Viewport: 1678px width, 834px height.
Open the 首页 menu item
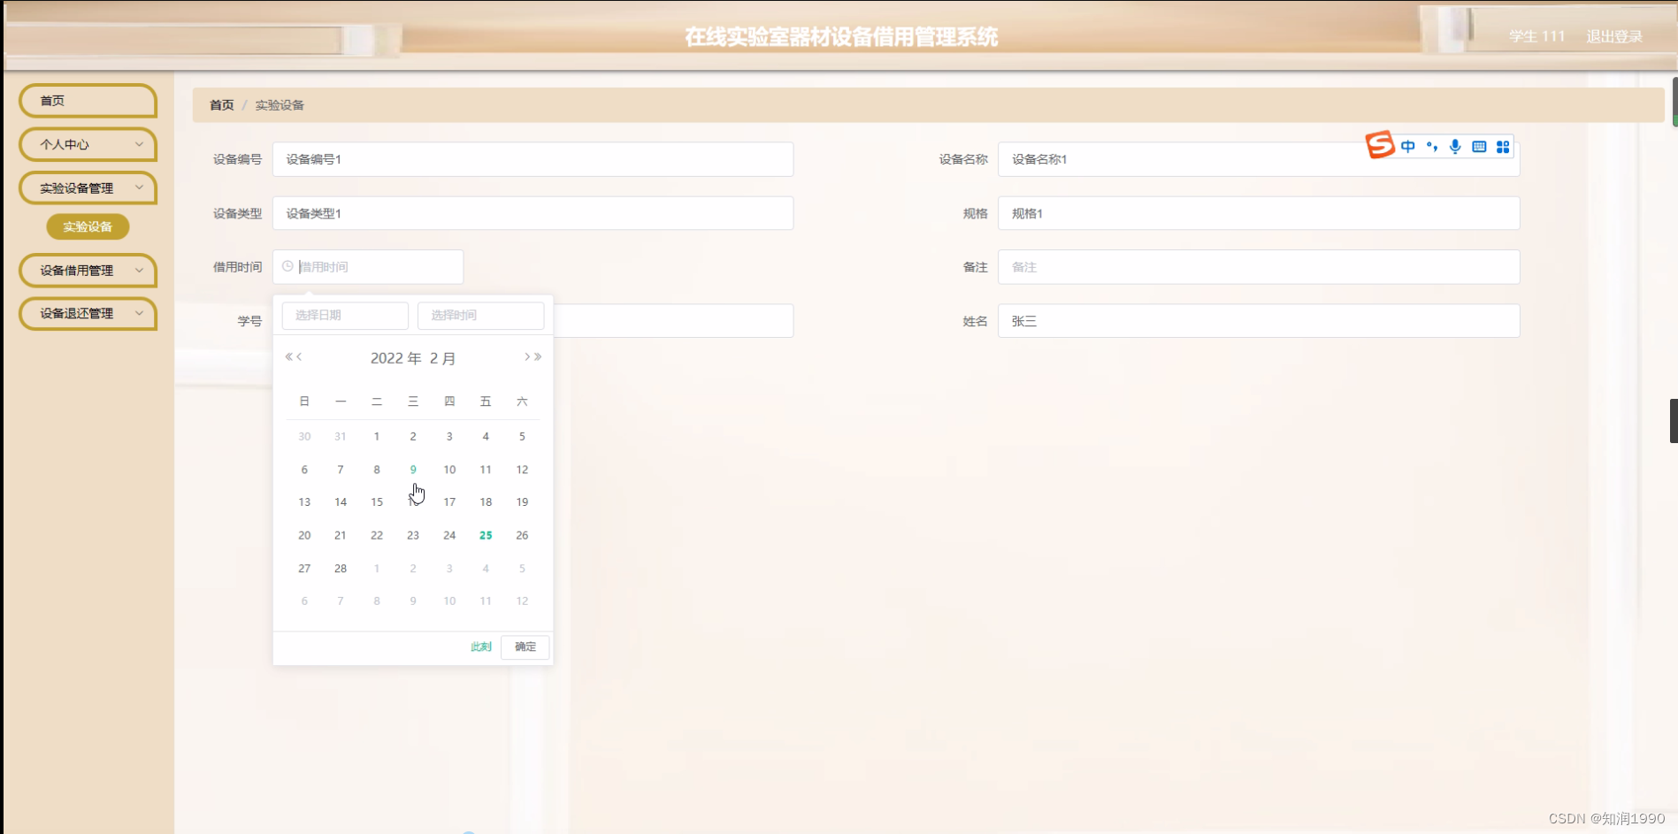click(87, 101)
